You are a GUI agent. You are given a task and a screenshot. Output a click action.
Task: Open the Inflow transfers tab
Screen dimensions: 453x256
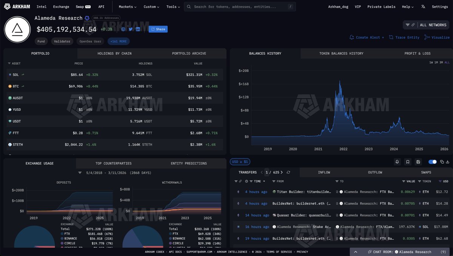324,172
